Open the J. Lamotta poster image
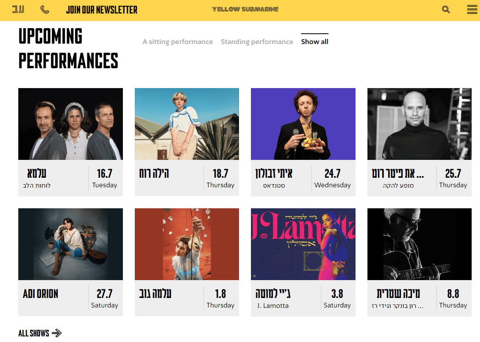 click(x=303, y=244)
